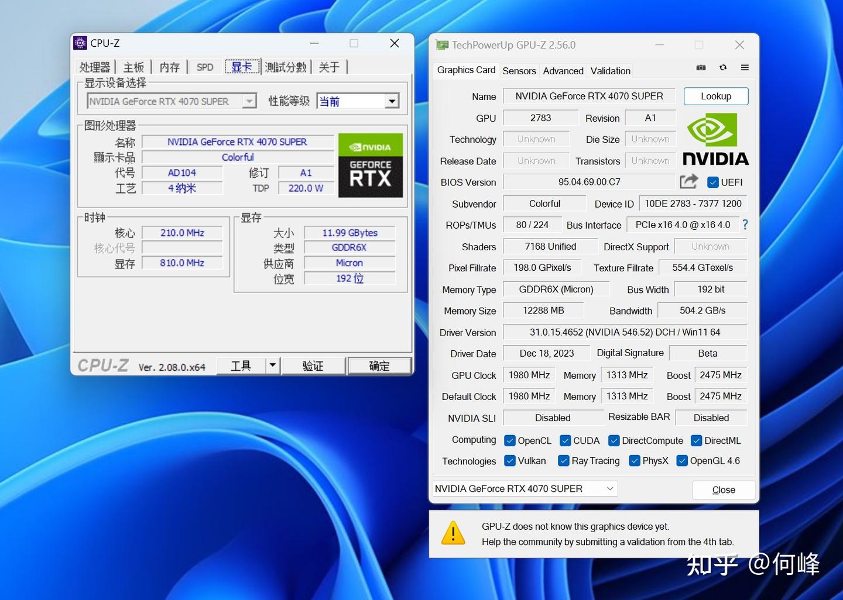Click the refresh icon in GPU-Z toolbar

(x=723, y=67)
